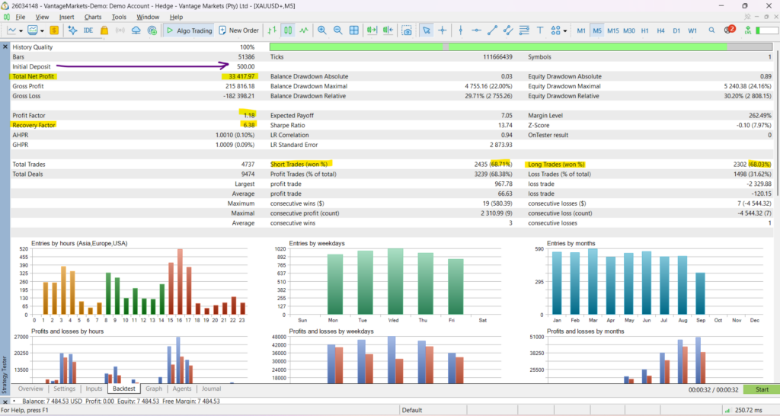The height and width of the screenshot is (416, 780).
Task: Open notifications with red badge
Action: pos(729,30)
